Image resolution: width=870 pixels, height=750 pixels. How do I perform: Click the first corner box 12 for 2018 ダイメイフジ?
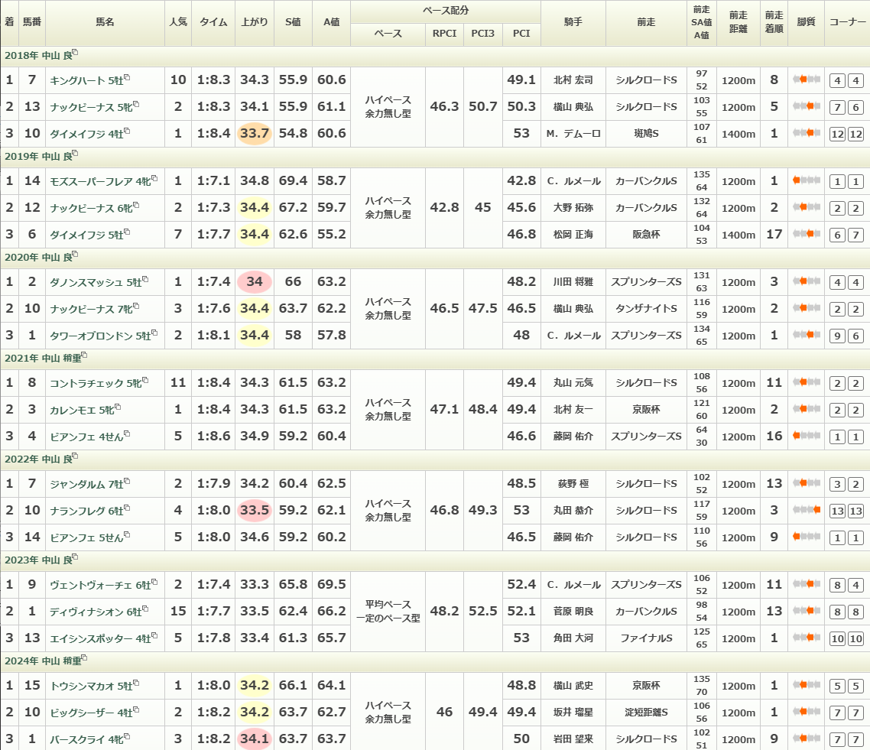coord(837,135)
